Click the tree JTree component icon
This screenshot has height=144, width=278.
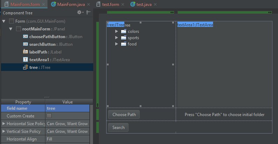[x=25, y=67]
